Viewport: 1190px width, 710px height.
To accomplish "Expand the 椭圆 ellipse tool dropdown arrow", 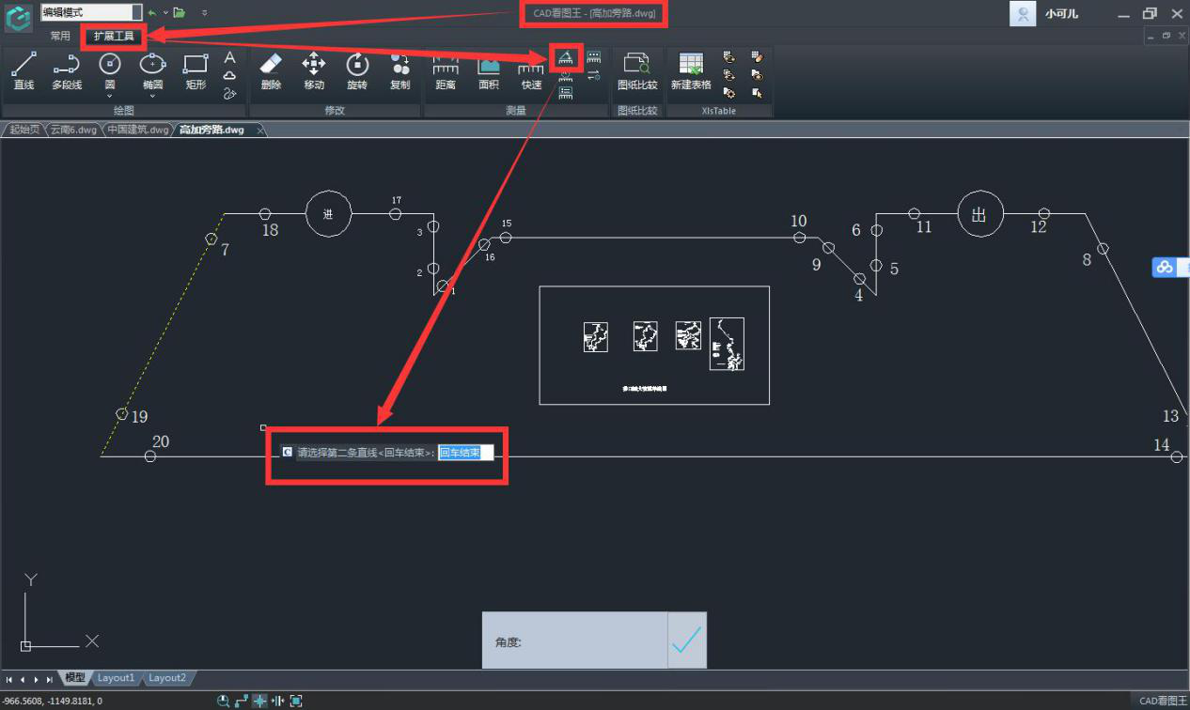I will coord(153,96).
